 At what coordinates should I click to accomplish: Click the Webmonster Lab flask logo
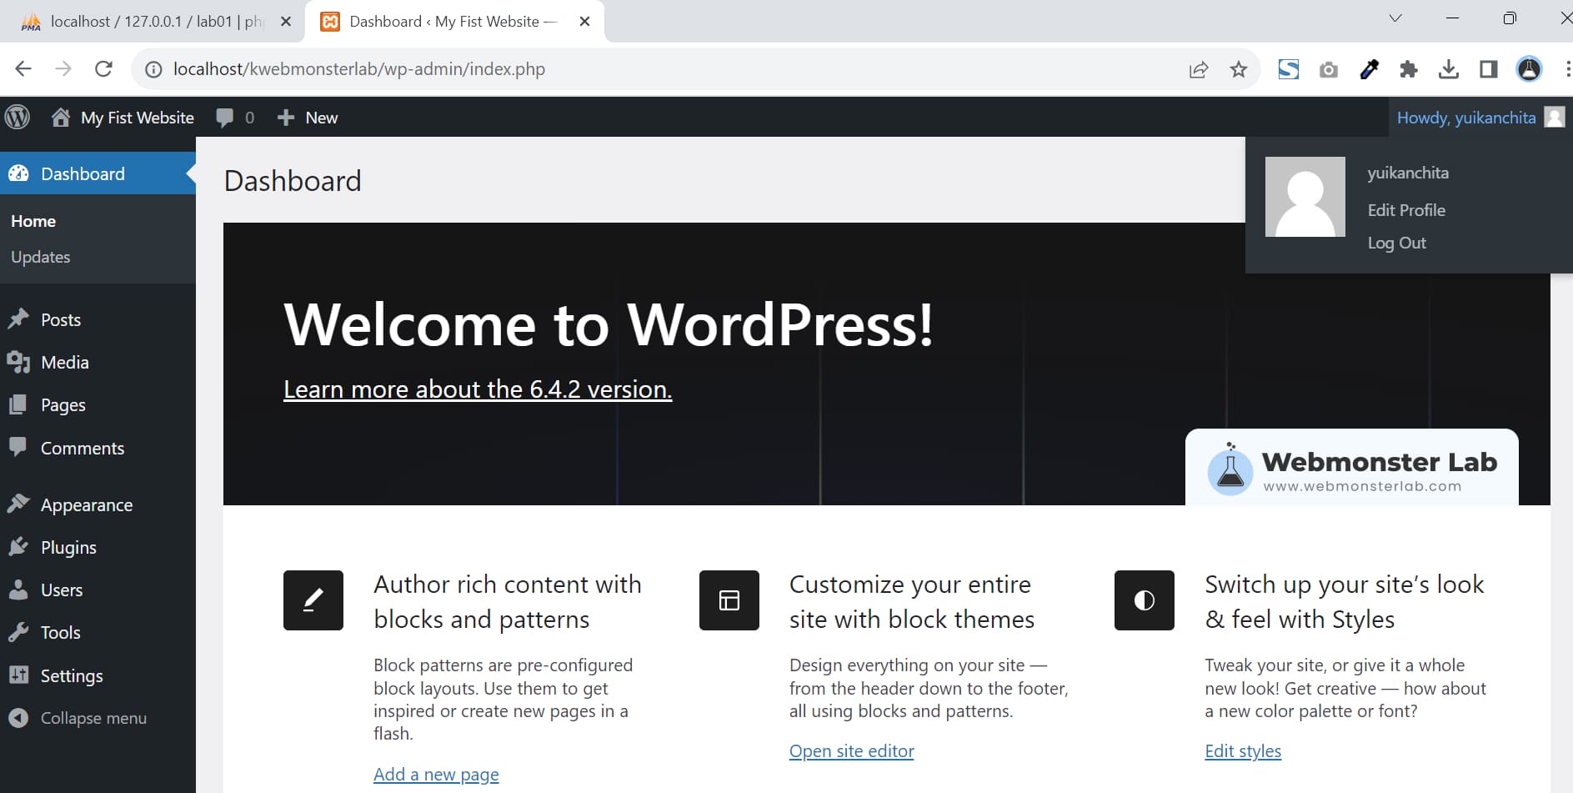(x=1230, y=470)
